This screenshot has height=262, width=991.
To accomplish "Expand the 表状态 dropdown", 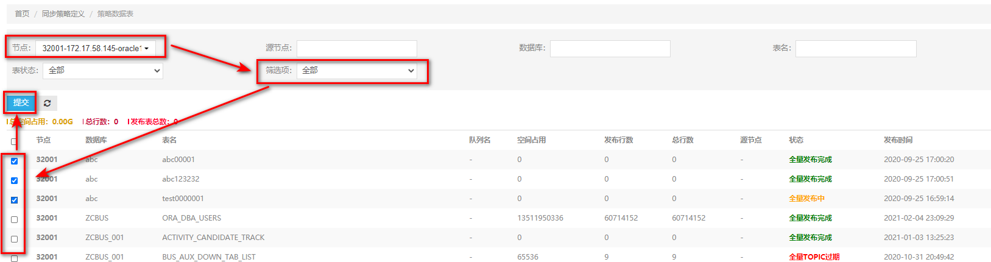I will [103, 71].
